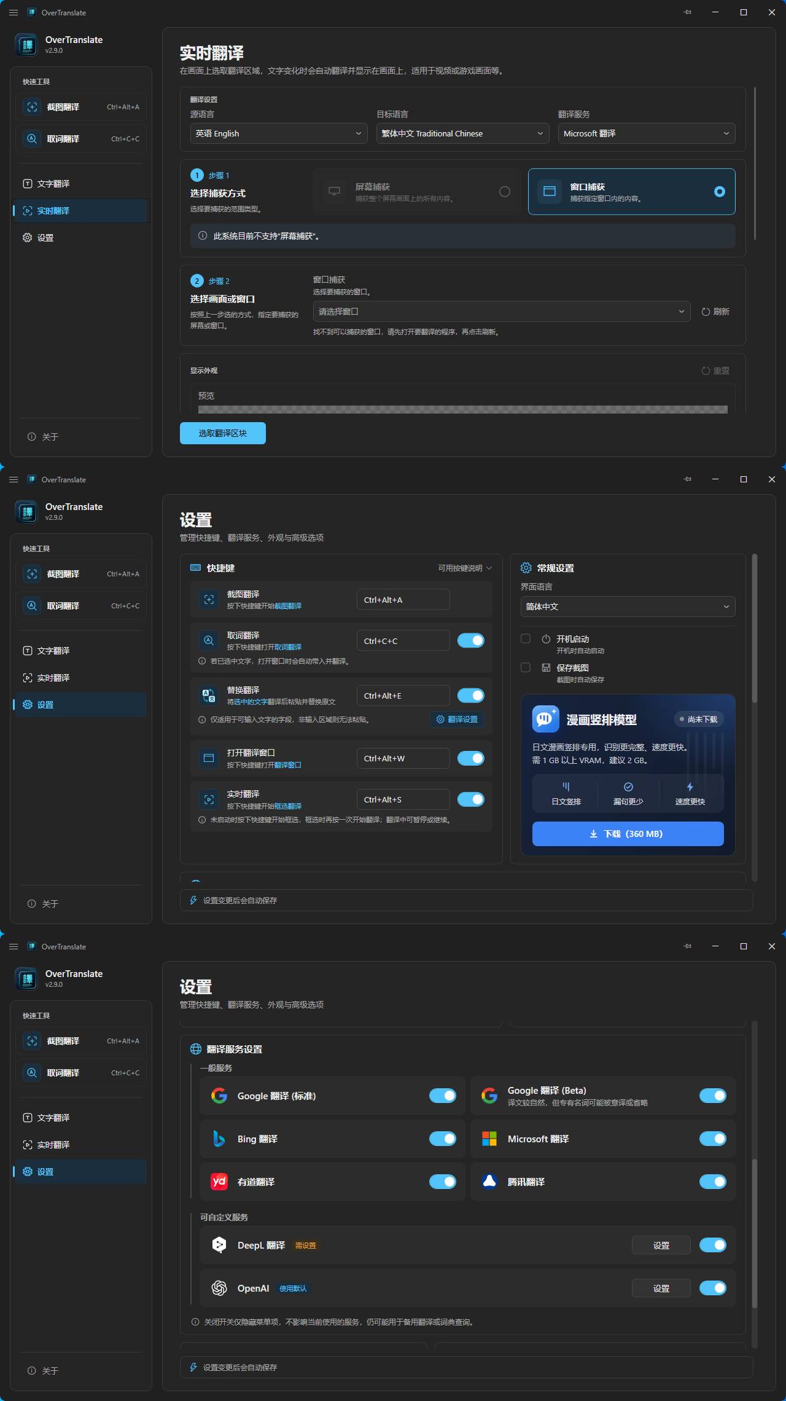Click the 腾讯翻译 logo icon
Screen dimensions: 786x1401
[489, 1182]
